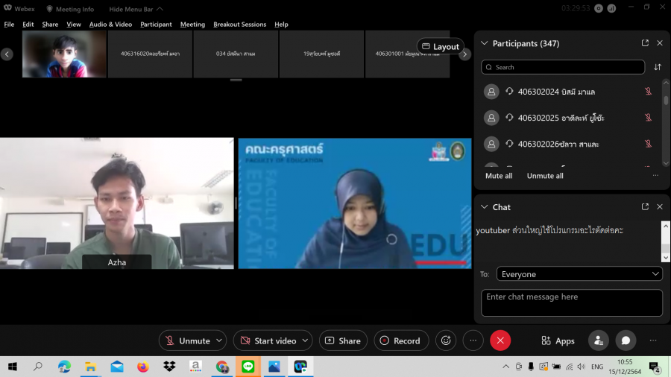Pop out the Chat panel
The image size is (671, 377).
(x=645, y=206)
